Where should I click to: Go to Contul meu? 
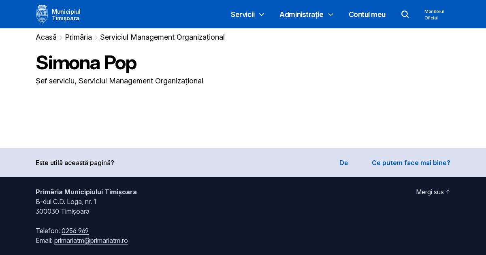point(367,15)
